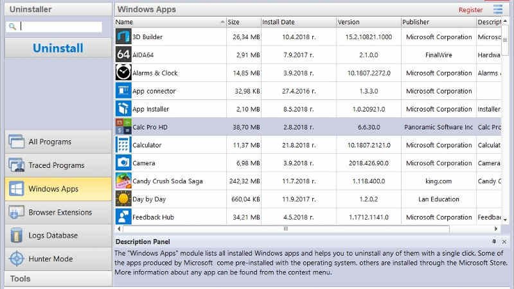Click vertical scrollbar up arrow

[505, 21]
